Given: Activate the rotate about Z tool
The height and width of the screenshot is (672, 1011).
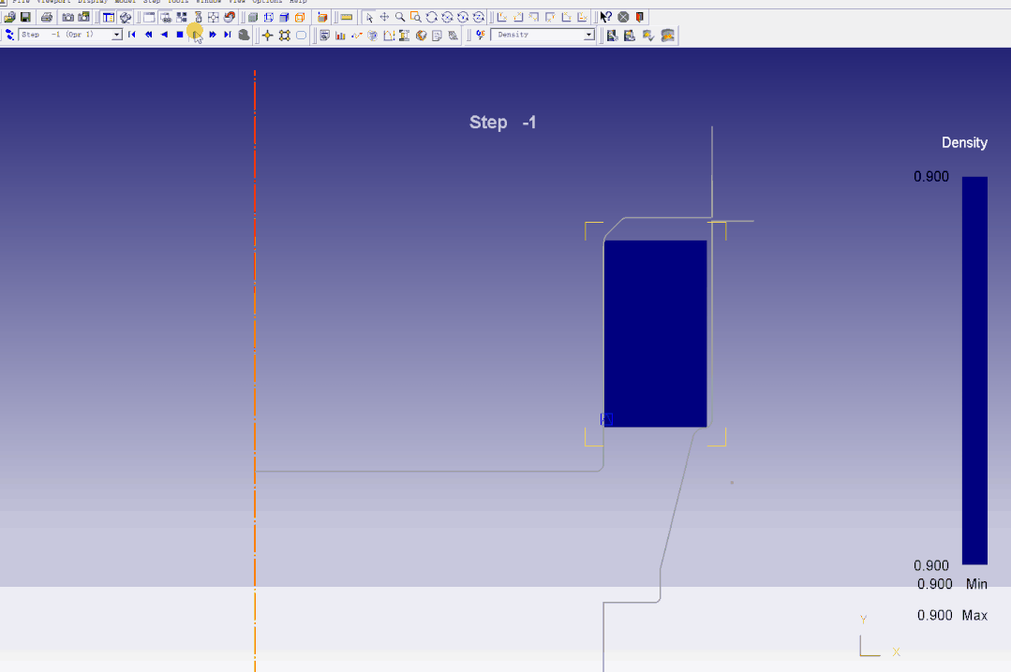Looking at the screenshot, I should point(479,18).
